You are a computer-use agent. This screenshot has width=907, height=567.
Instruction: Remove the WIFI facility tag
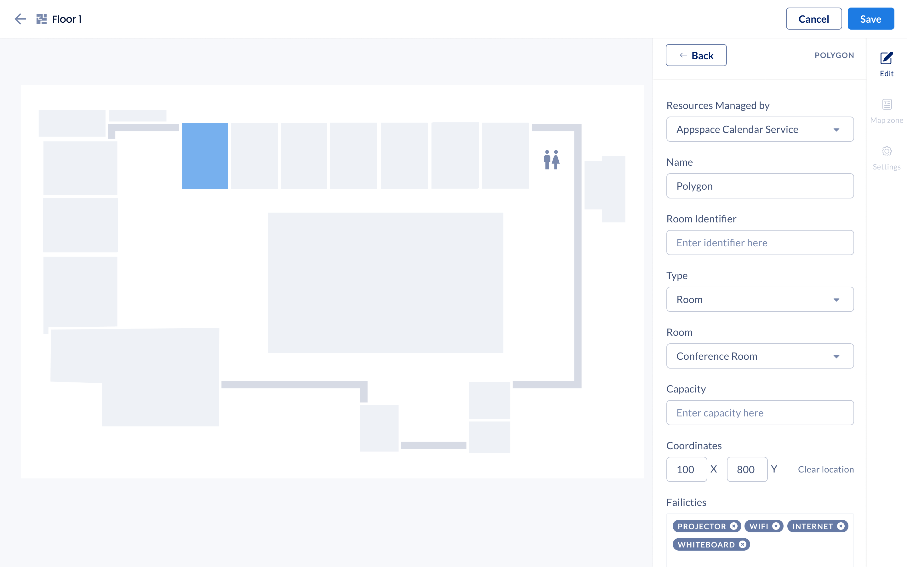coord(776,526)
